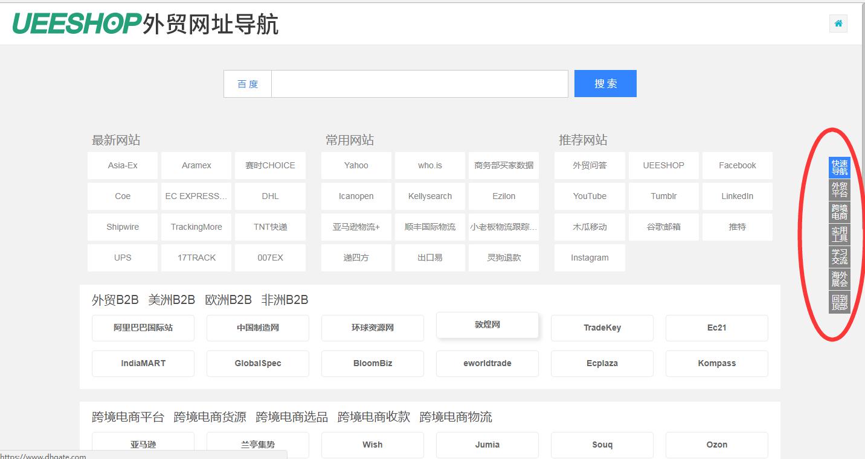Image resolution: width=865 pixels, height=459 pixels.
Task: Click the home icon at top right
Action: click(x=838, y=23)
